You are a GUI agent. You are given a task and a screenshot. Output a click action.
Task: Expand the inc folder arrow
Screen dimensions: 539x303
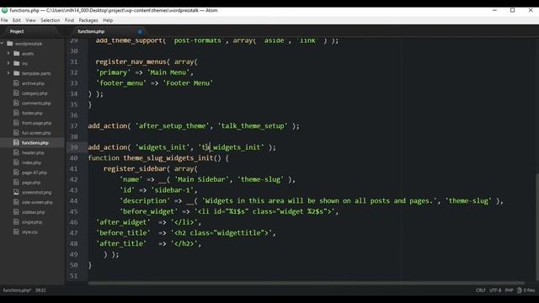tap(8, 63)
